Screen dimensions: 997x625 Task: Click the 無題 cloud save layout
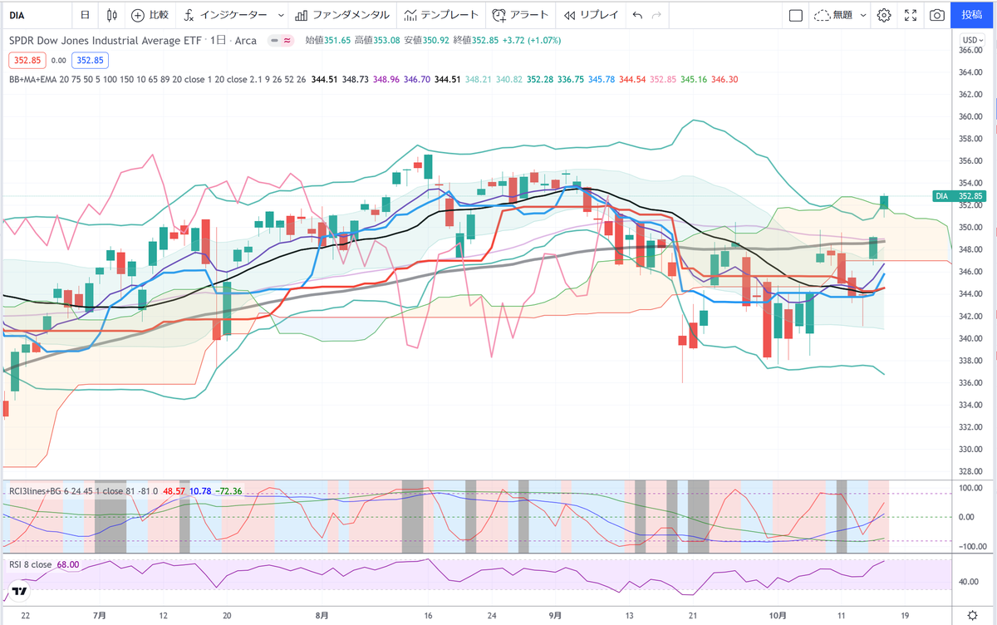coord(833,15)
